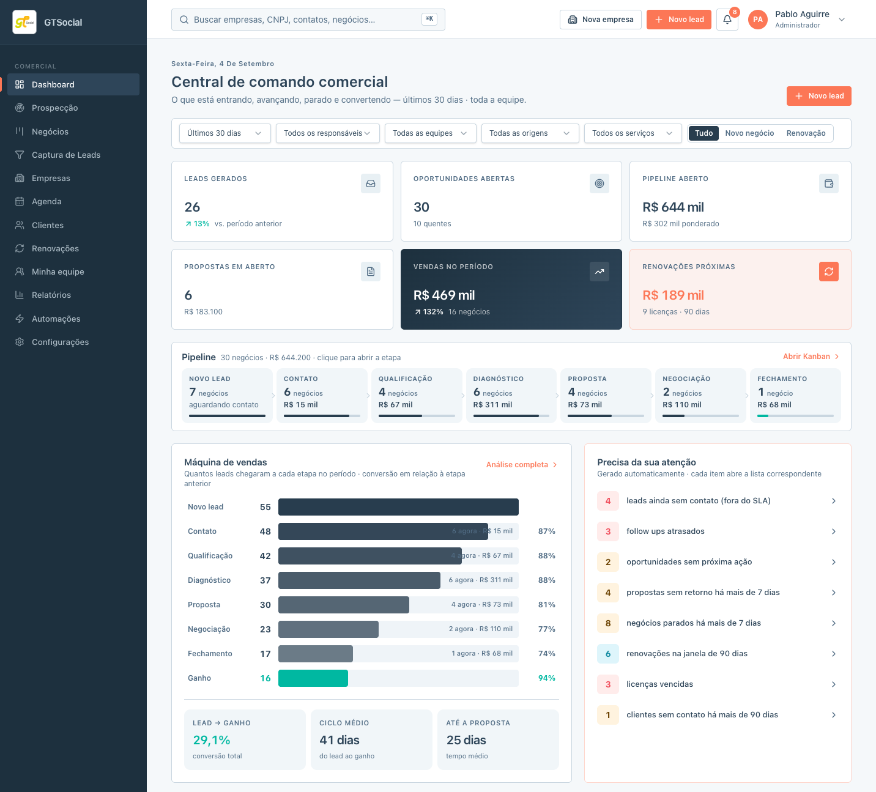The image size is (876, 792).
Task: Open the Análise completa link
Action: 522,465
